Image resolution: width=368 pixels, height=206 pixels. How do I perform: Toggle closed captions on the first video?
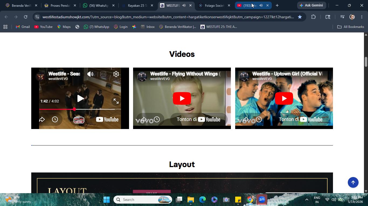(x=103, y=74)
